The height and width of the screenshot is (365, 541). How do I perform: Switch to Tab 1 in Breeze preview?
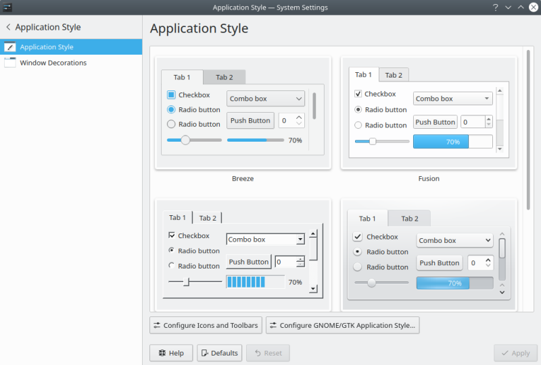coord(182,77)
